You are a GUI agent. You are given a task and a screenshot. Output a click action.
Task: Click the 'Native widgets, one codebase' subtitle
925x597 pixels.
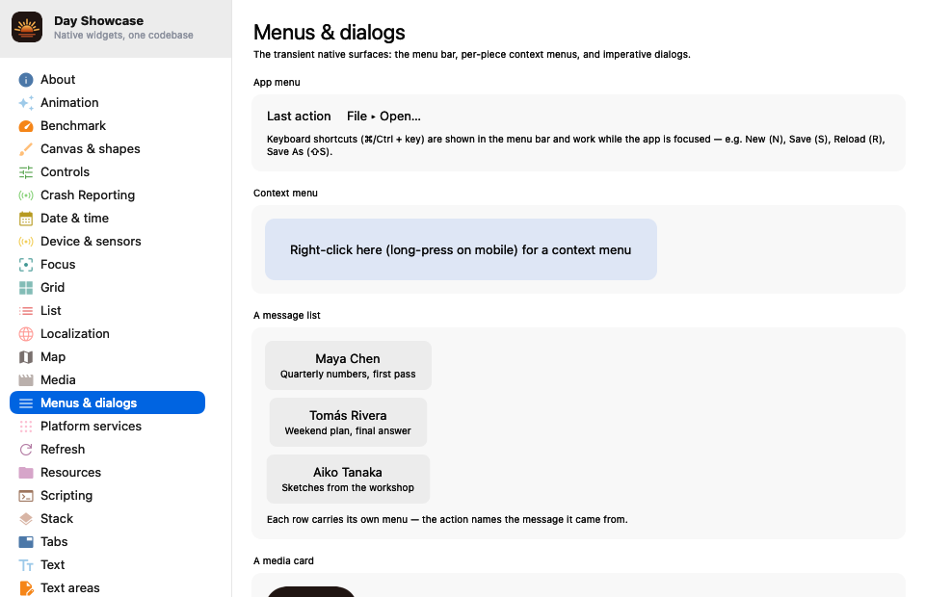click(123, 36)
